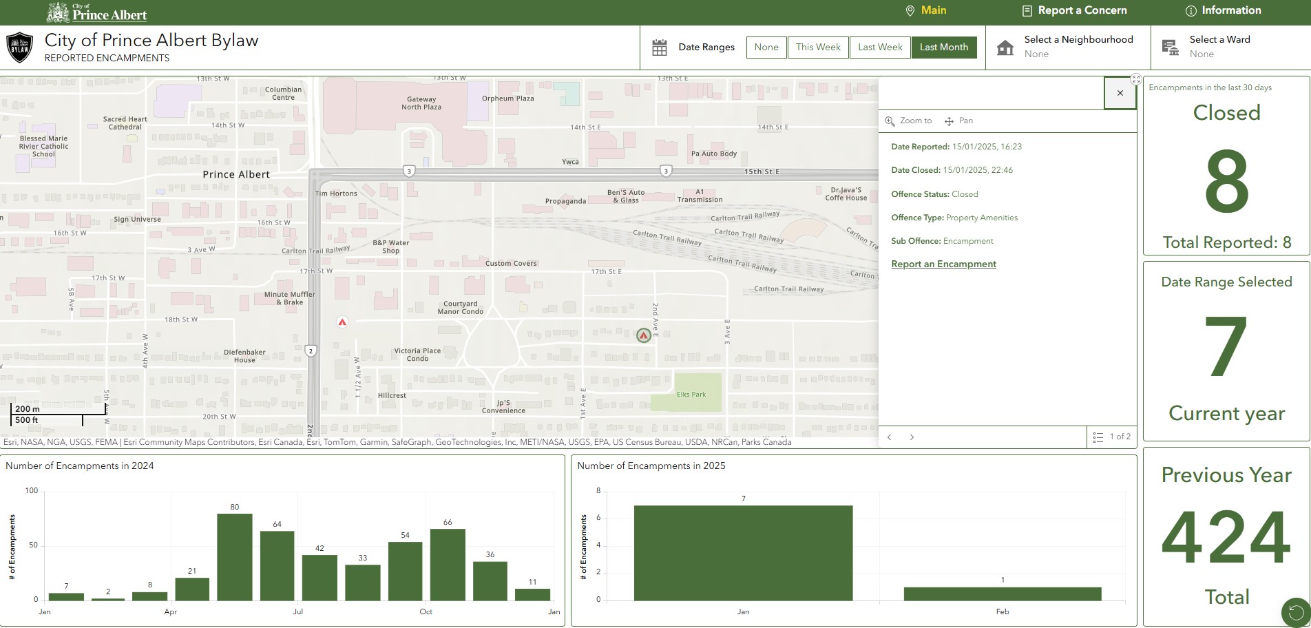Screen dimensions: 1311x628
Task: Click Zoom to in the popup
Action: pyautogui.click(x=909, y=121)
